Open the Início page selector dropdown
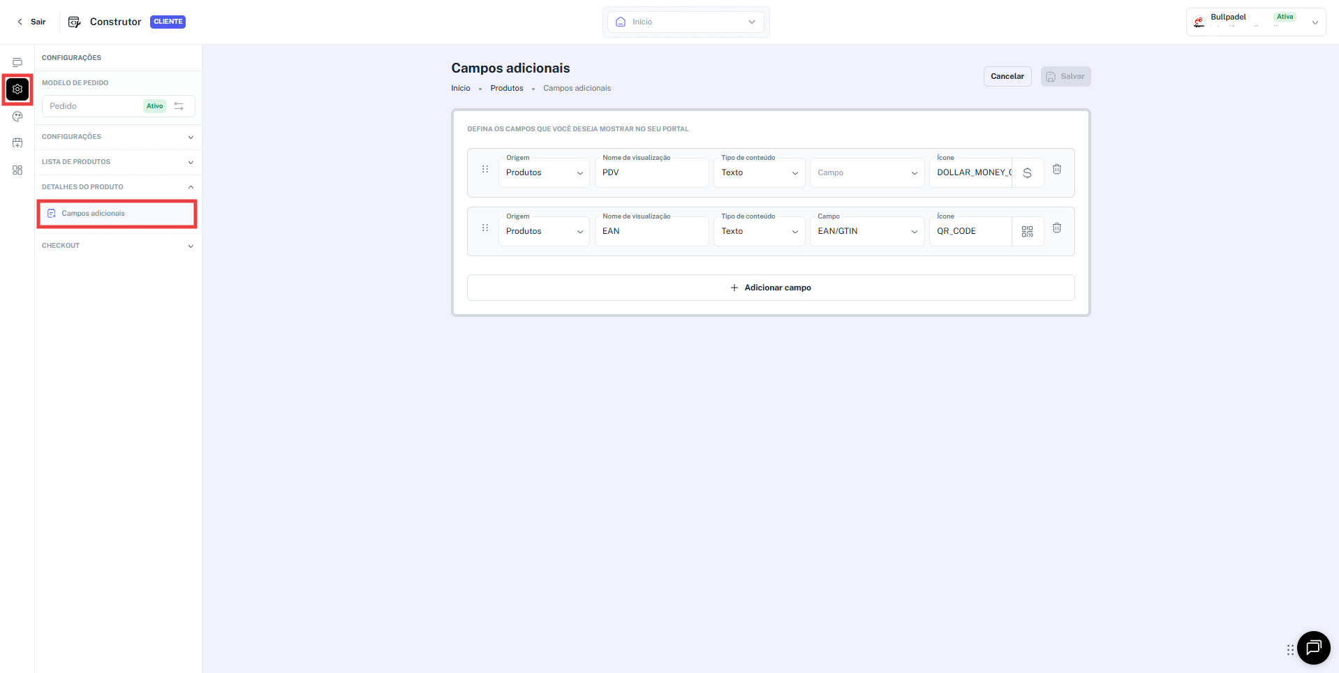Image resolution: width=1339 pixels, height=673 pixels. tap(686, 22)
